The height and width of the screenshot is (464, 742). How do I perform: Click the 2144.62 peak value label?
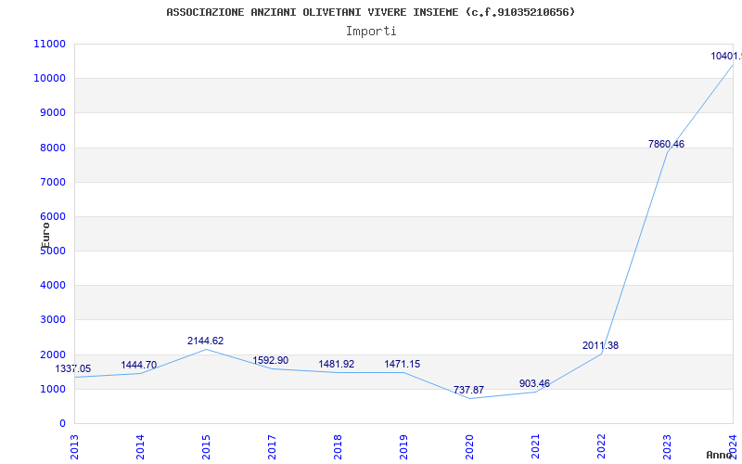point(205,341)
